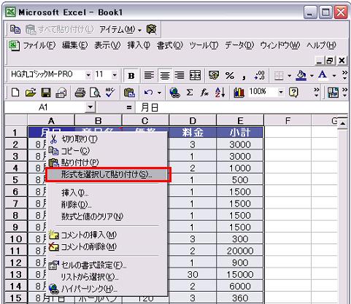
Task: Toggle Align Left button
Action: [x=149, y=75]
